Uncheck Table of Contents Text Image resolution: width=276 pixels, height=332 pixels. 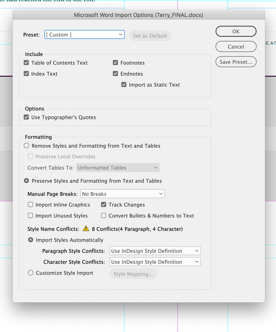coord(26,63)
